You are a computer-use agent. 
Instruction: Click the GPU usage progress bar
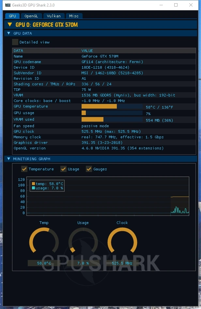(112, 113)
